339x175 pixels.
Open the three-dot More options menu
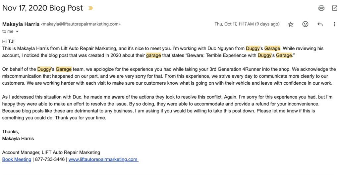(x=334, y=24)
